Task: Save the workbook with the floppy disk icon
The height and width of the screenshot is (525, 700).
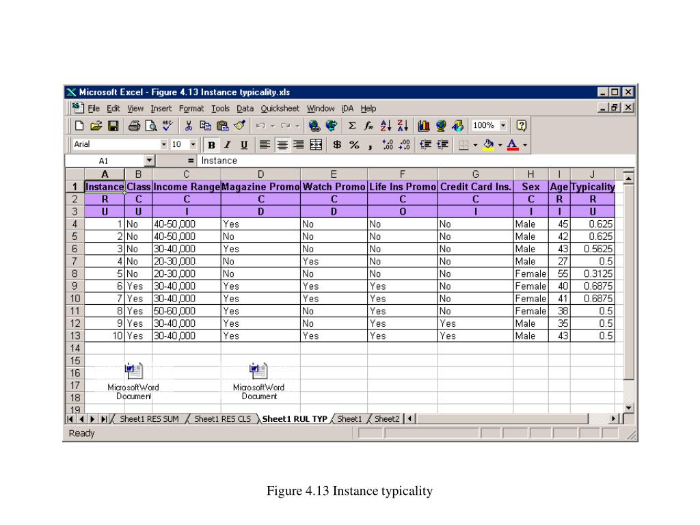Action: pyautogui.click(x=113, y=126)
